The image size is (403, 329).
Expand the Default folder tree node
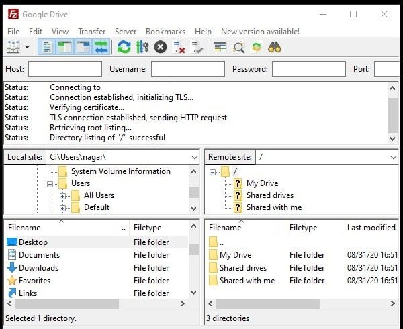coord(62,208)
